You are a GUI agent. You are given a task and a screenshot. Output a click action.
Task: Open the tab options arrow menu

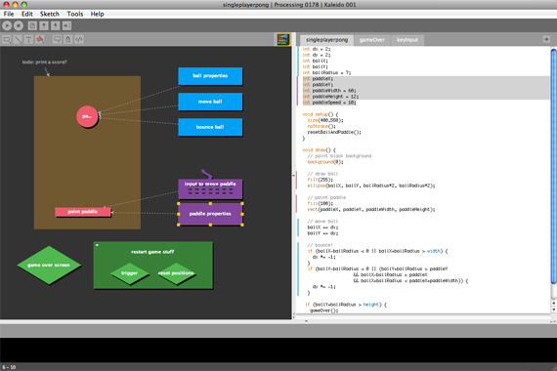click(x=546, y=39)
